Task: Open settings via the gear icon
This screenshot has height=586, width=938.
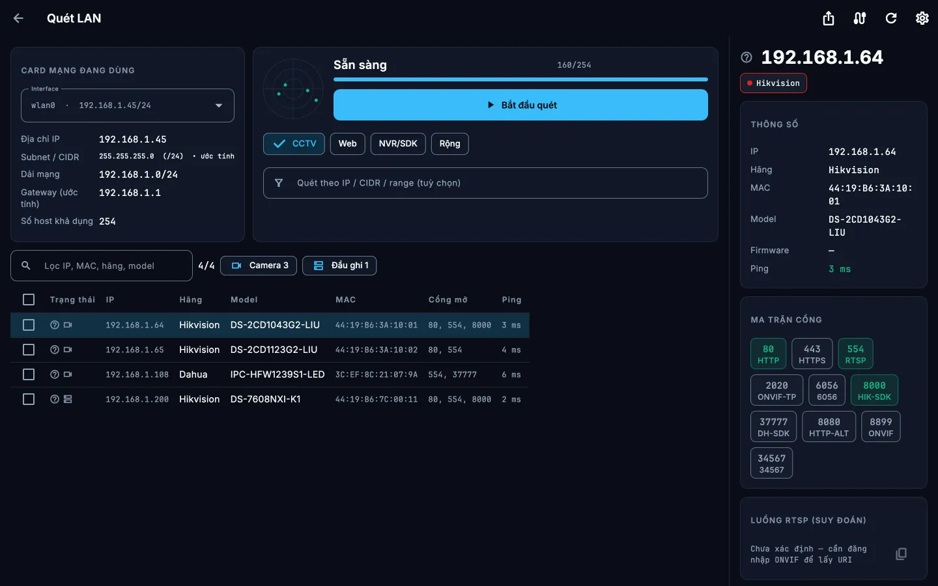Action: pyautogui.click(x=922, y=18)
